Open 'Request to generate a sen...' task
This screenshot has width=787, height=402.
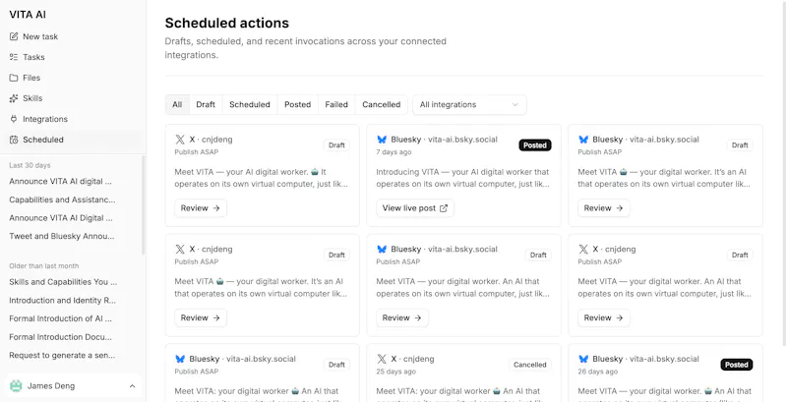pos(63,355)
